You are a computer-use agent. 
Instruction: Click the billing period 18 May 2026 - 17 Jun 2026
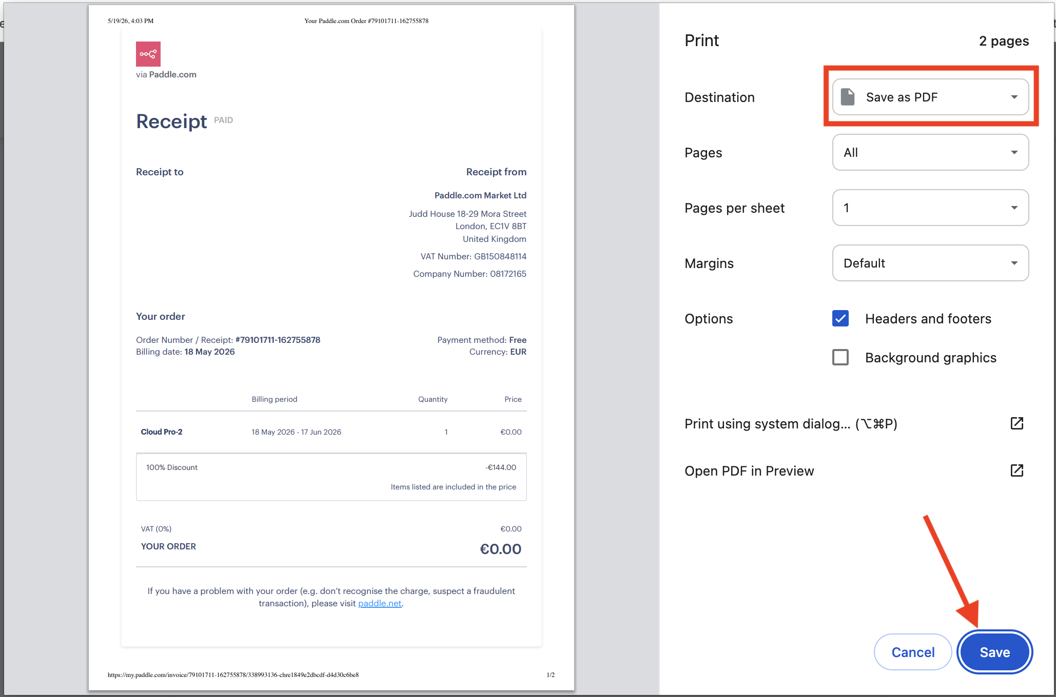coord(296,432)
